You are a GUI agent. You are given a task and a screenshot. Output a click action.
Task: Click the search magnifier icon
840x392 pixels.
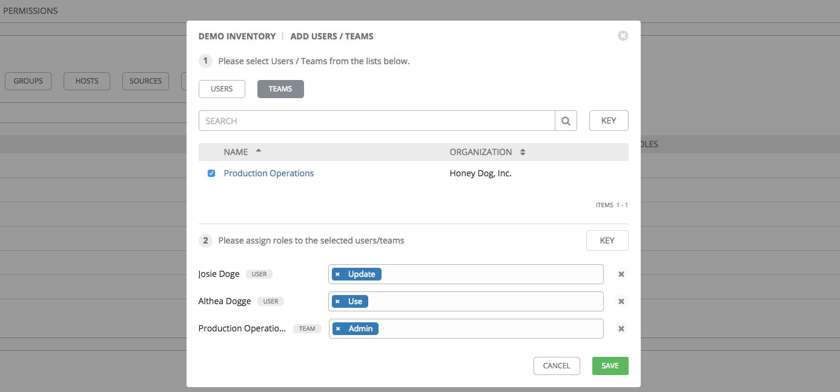pos(566,121)
